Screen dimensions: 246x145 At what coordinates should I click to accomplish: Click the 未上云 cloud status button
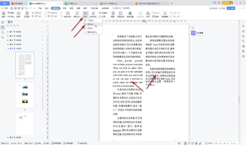(213, 8)
